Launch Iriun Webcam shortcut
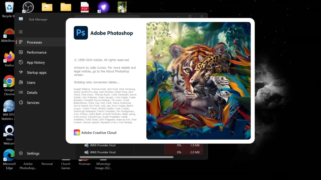 click(x=9, y=135)
